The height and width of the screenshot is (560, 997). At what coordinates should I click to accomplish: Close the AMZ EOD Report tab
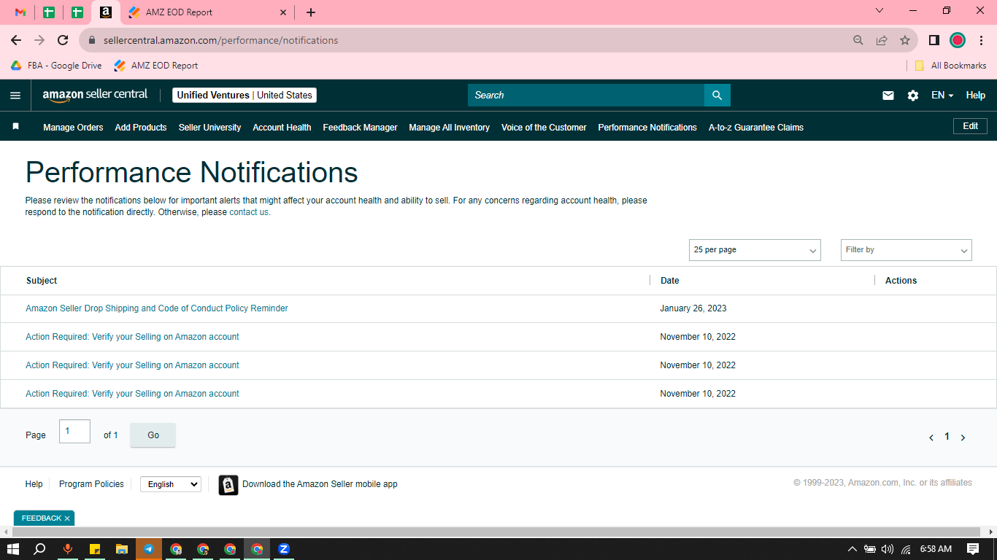click(283, 12)
